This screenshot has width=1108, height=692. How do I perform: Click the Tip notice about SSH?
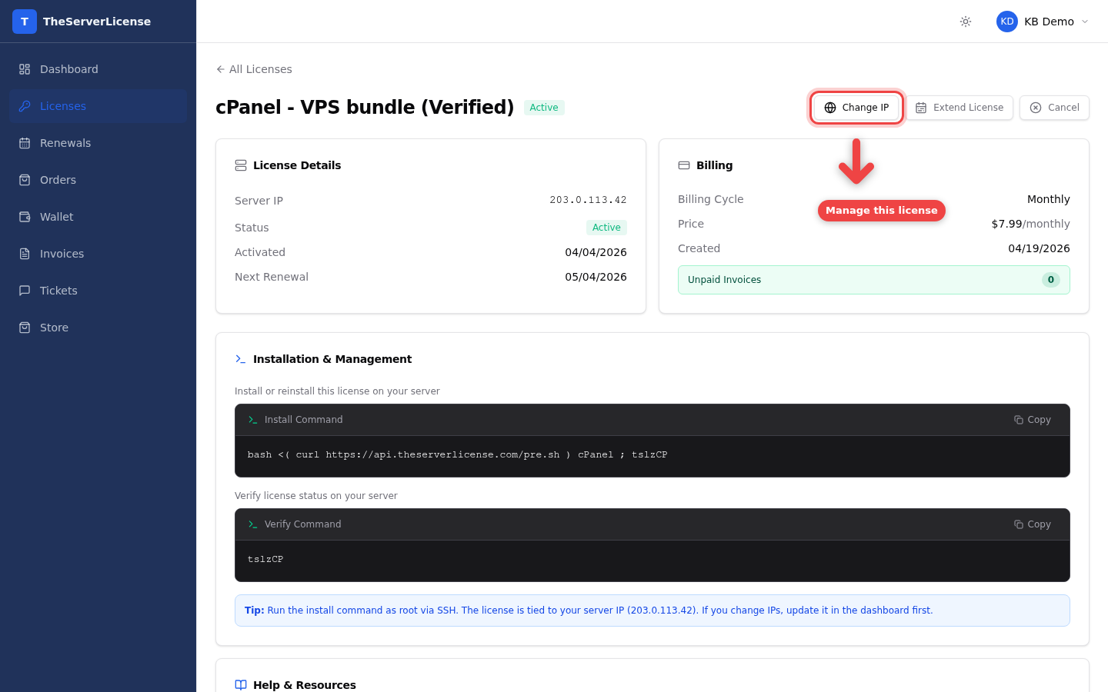point(652,610)
